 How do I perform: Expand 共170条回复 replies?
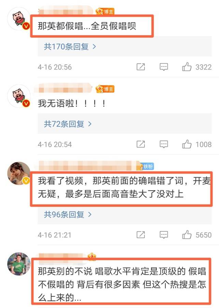(x=70, y=47)
